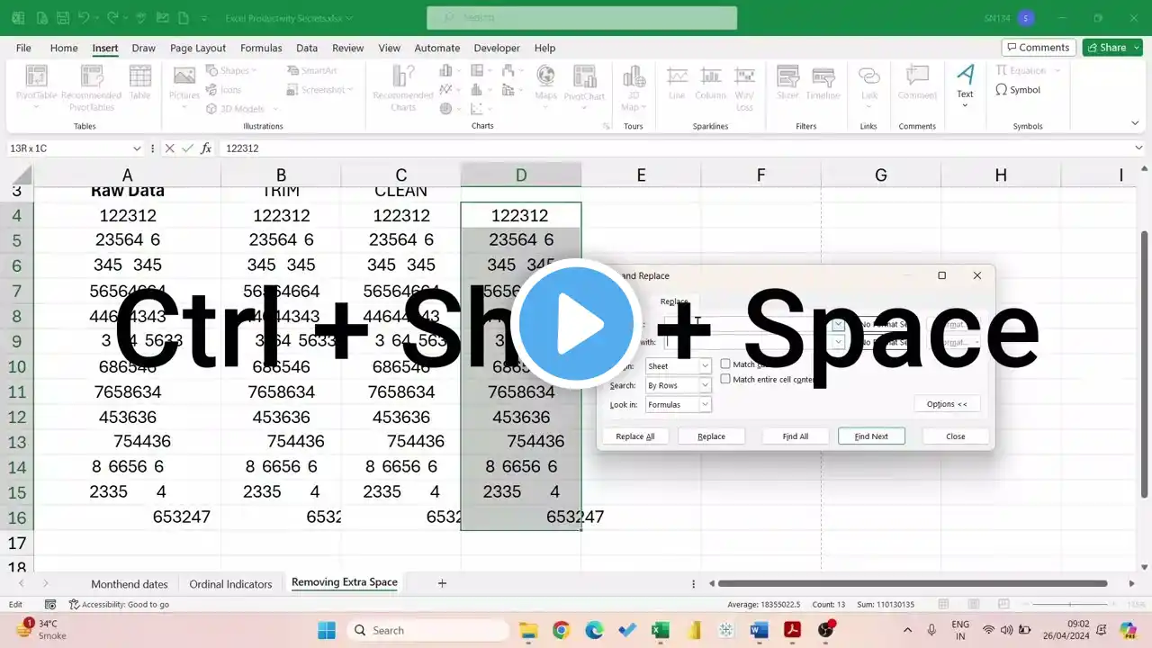1152x648 pixels.
Task: Click cell A11 containing 7658634
Action: coord(128,391)
